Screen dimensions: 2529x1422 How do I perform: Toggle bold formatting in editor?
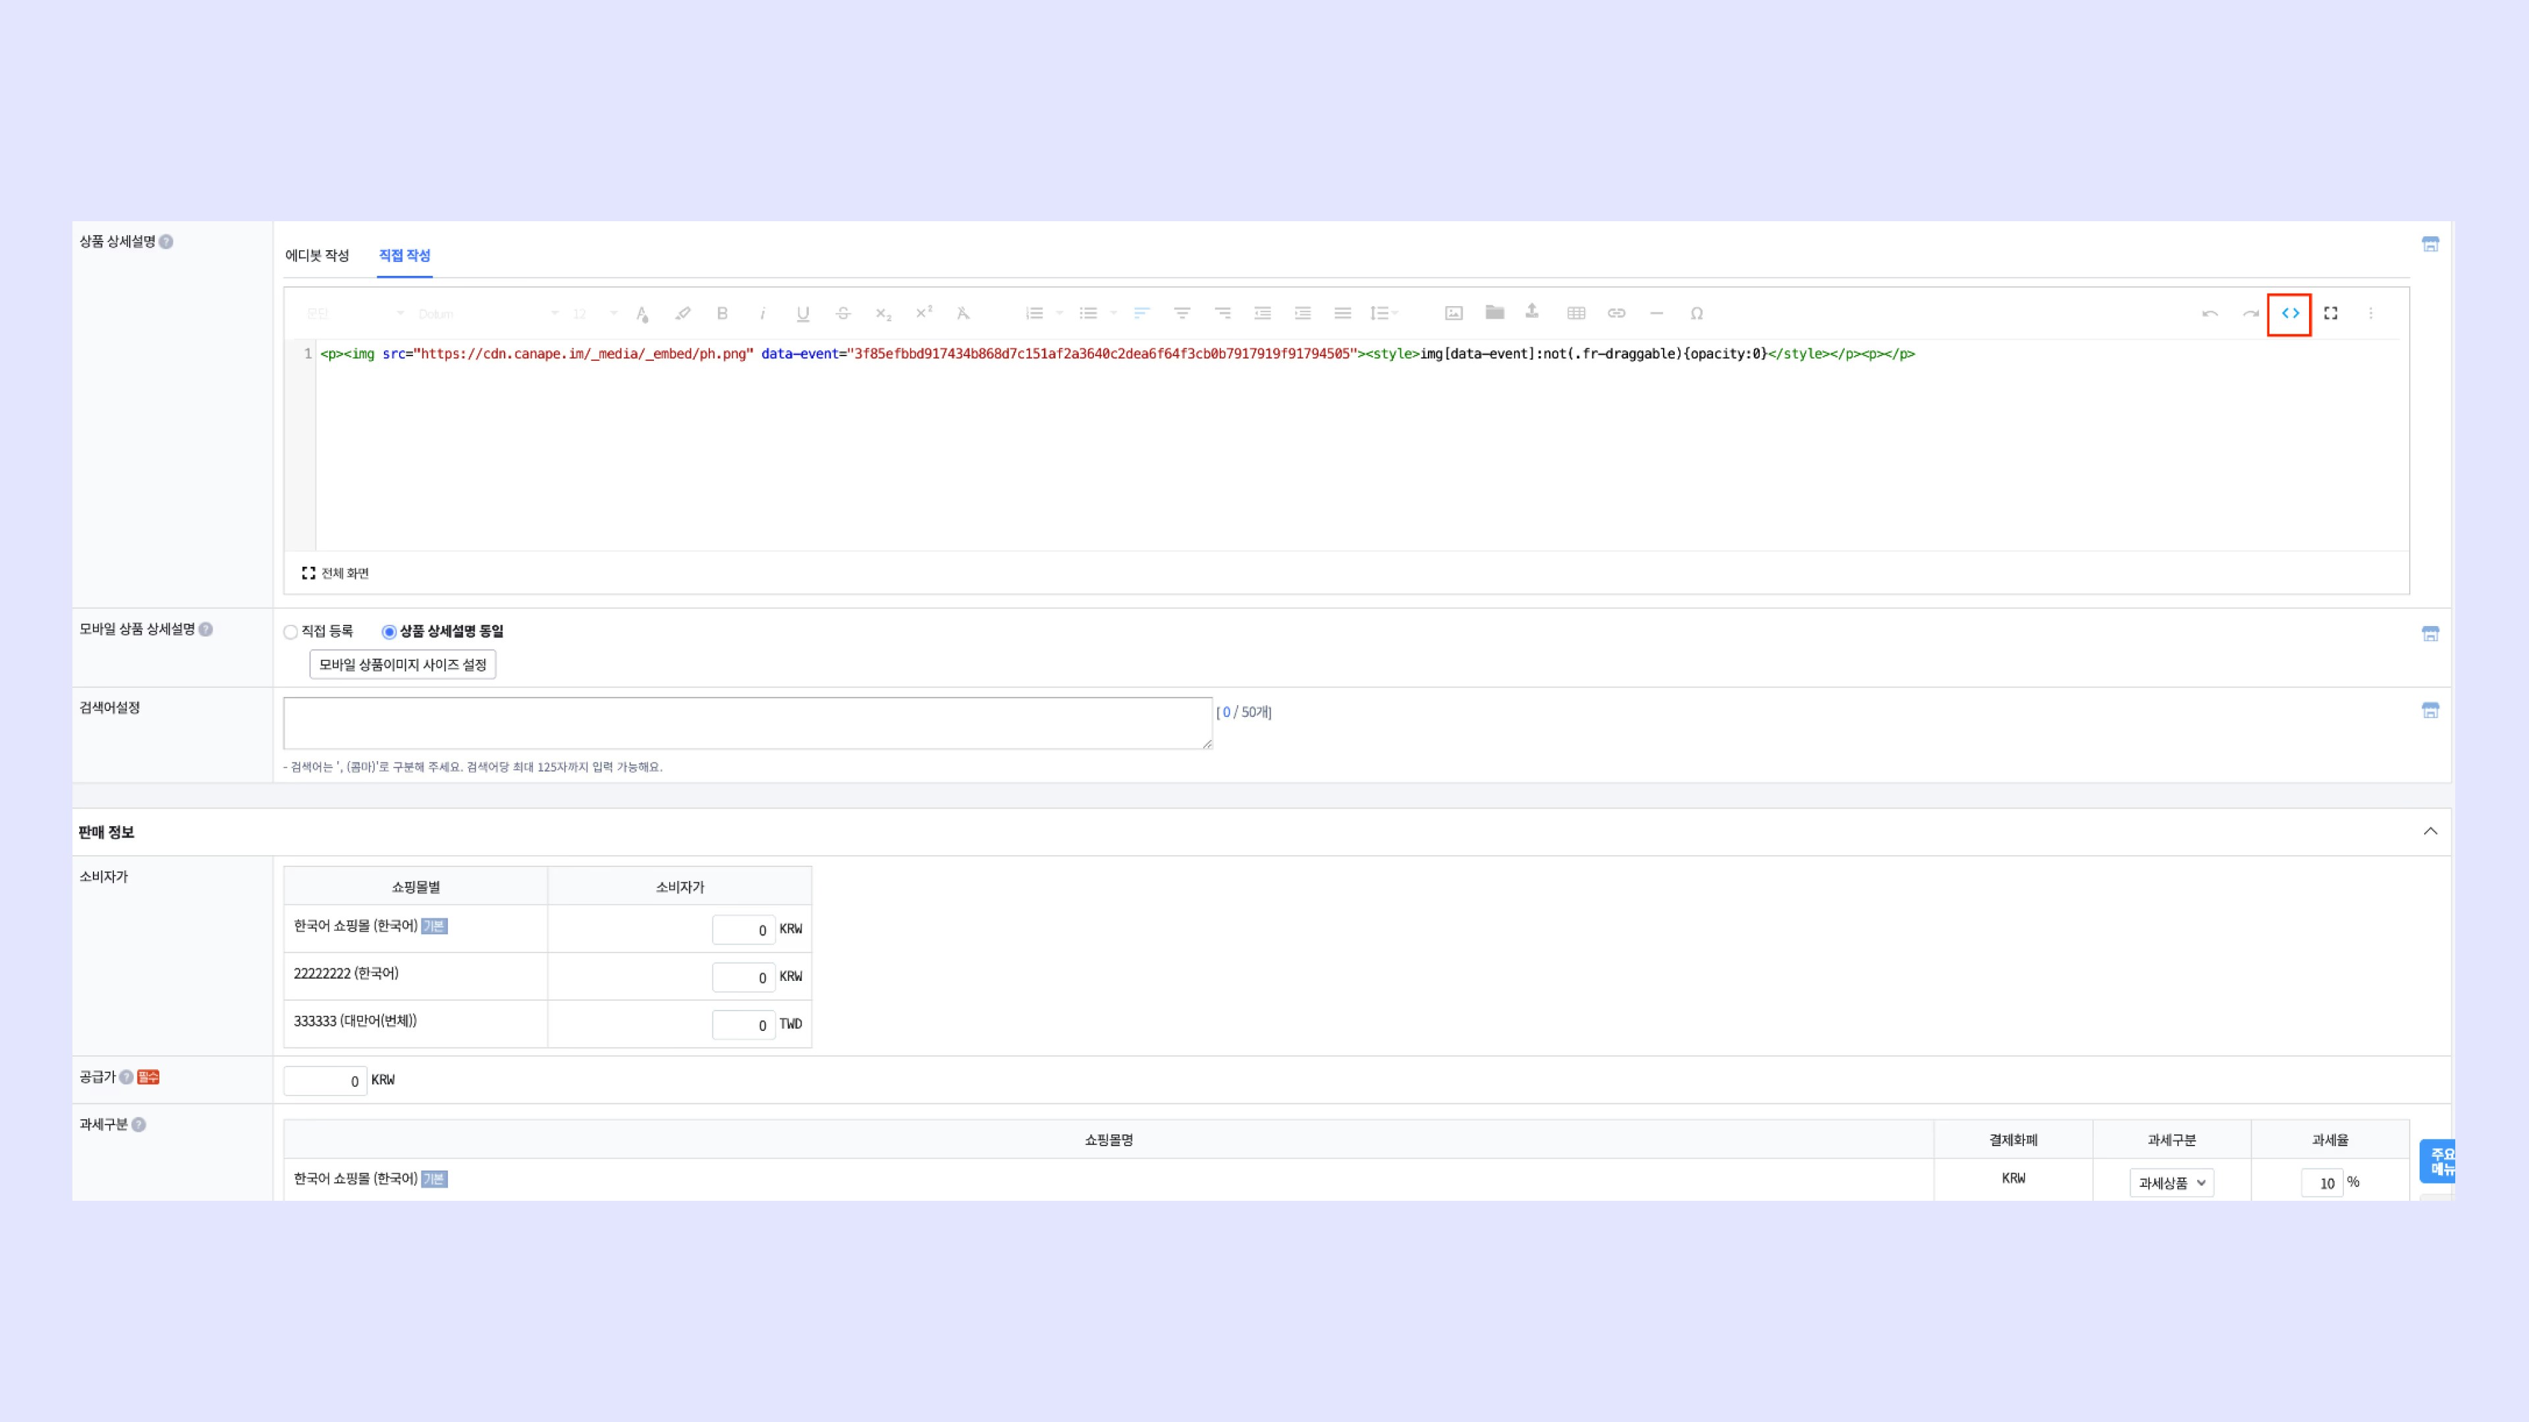point(722,314)
